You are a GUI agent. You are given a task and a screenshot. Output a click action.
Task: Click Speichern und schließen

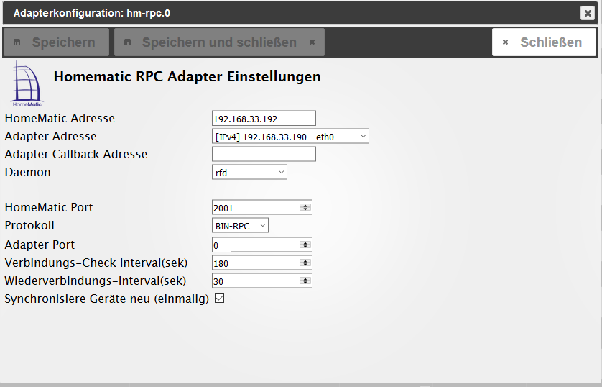[x=219, y=42]
